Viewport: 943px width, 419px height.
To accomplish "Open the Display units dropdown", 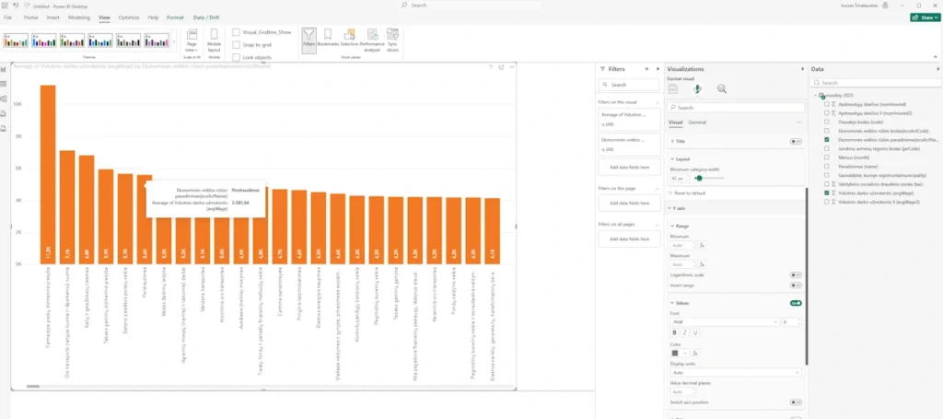I will coord(736,373).
